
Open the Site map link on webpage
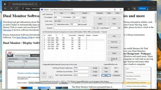[x=7, y=30]
